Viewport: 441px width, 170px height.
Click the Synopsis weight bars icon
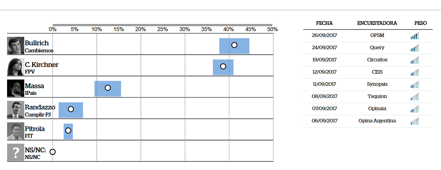click(x=414, y=85)
